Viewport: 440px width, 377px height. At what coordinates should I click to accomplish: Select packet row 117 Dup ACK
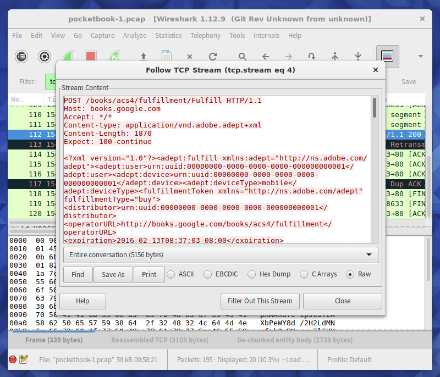coord(32,184)
